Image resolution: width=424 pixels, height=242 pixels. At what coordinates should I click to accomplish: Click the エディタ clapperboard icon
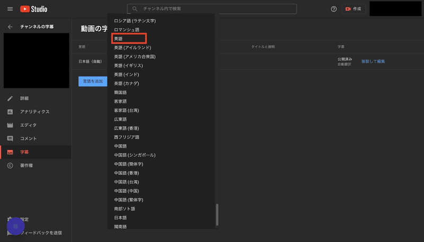(10, 125)
